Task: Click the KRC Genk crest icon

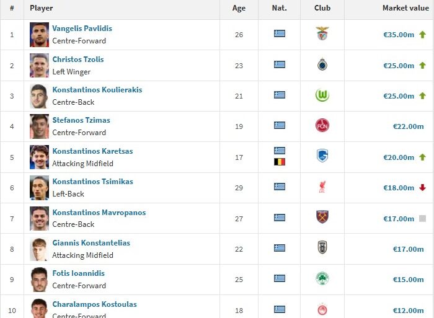Action: coord(322,157)
